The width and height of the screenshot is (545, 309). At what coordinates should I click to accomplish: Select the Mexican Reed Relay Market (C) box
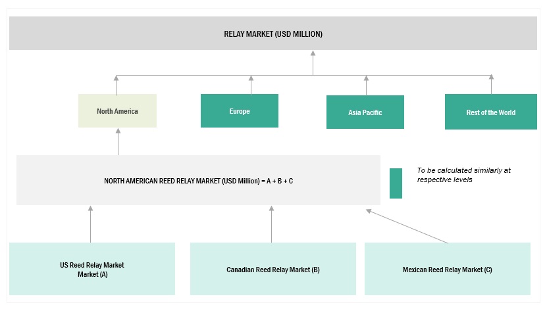448,269
